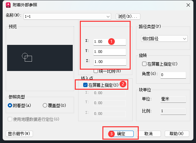Open the 名称 dropdown showing 1-1
The width and height of the screenshot is (196, 143).
[x=67, y=16]
